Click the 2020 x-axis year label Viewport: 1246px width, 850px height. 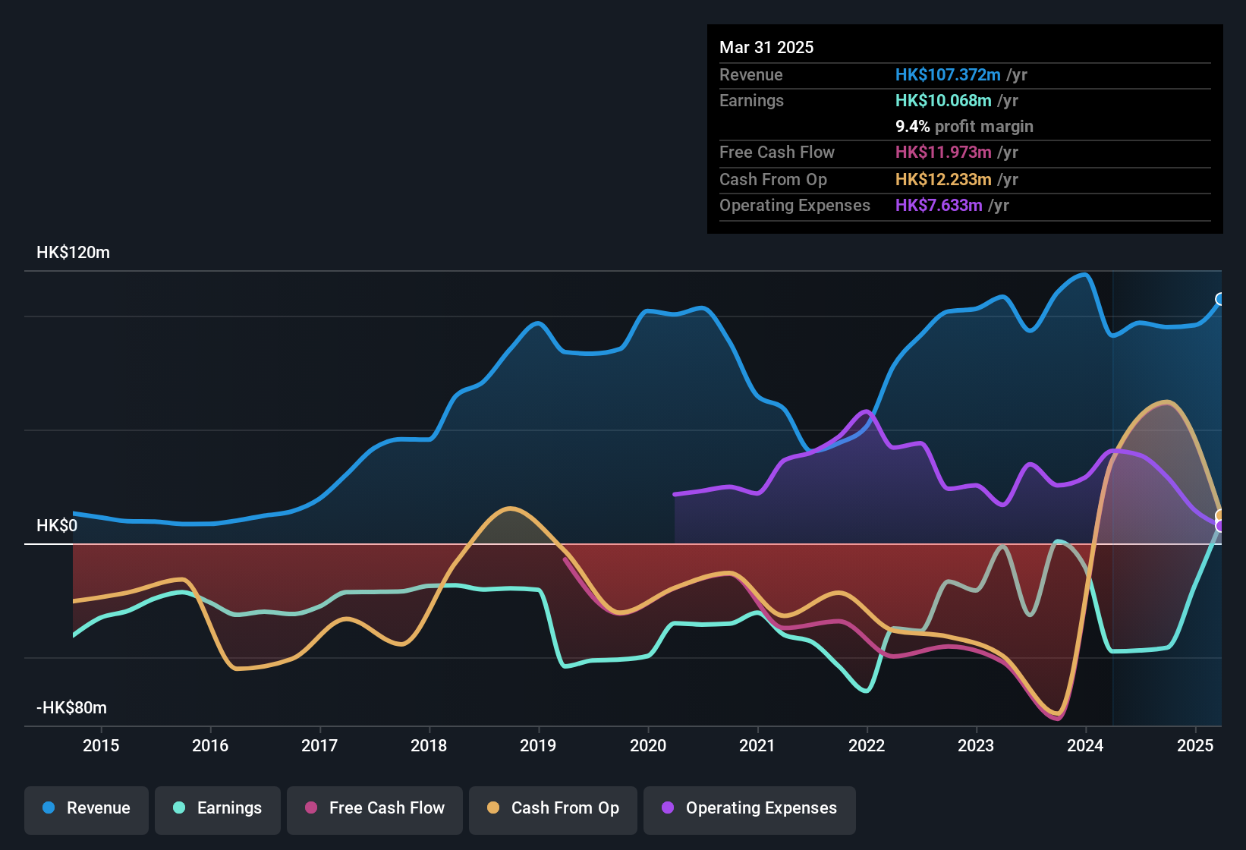click(648, 745)
